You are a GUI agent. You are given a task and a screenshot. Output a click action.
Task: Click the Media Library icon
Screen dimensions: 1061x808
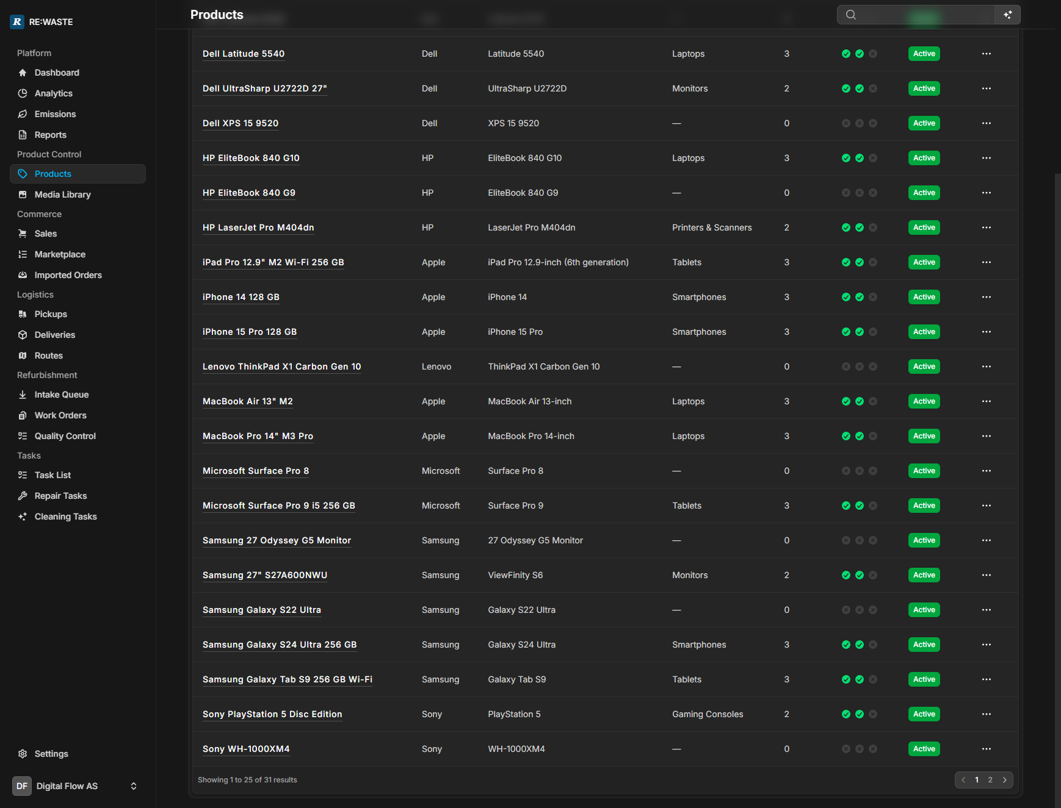[x=23, y=195]
